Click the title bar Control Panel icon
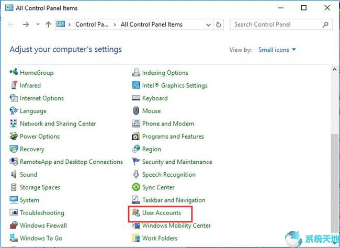 click(x=9, y=8)
